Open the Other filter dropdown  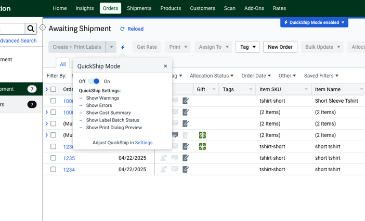pyautogui.click(x=287, y=76)
